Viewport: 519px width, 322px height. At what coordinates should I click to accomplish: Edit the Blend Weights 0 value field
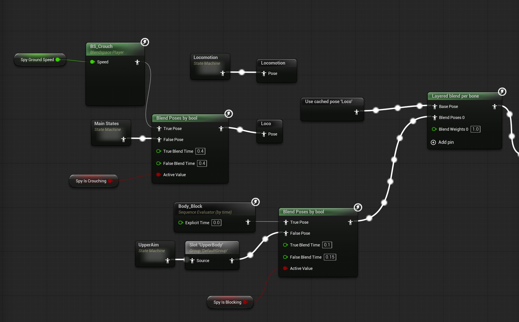pyautogui.click(x=475, y=129)
